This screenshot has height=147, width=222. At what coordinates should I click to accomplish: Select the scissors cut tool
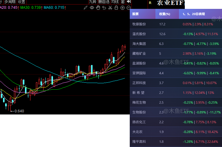coord(110,8)
